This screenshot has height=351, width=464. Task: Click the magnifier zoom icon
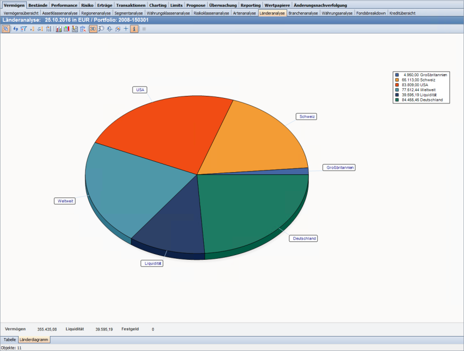(102, 29)
